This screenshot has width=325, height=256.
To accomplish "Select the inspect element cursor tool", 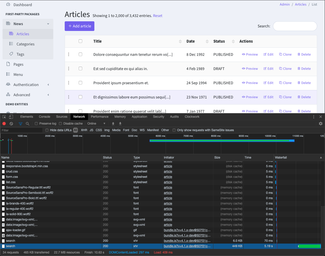I will (x=4, y=116).
